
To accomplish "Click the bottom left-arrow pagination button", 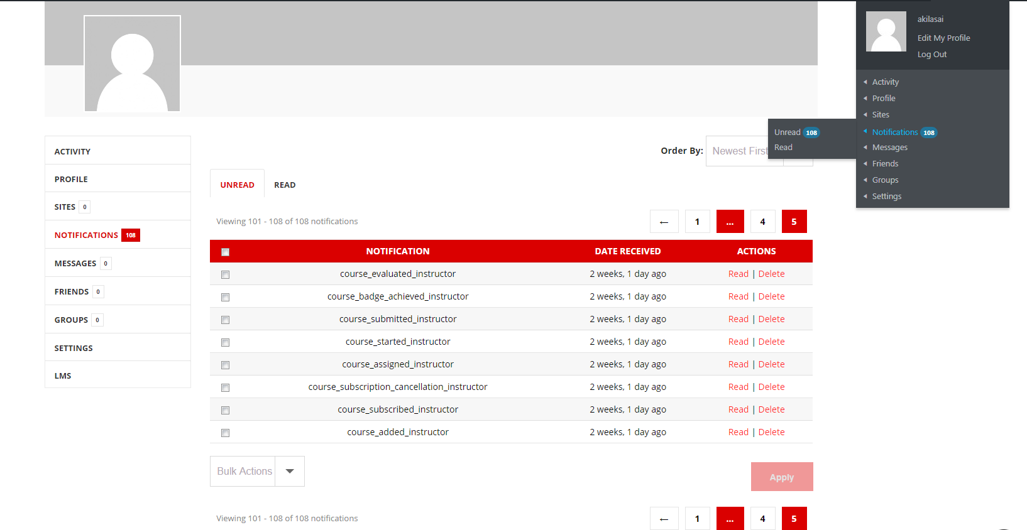I will tap(664, 519).
